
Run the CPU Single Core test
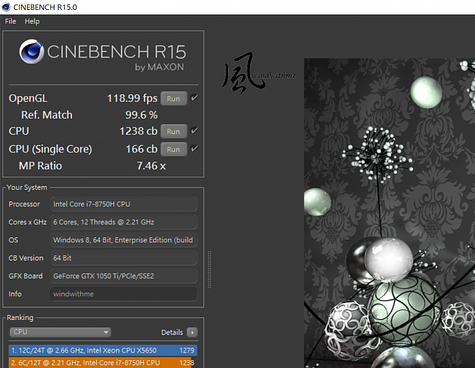174,149
